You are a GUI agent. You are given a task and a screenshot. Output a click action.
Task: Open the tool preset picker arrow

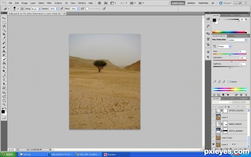point(9,9)
